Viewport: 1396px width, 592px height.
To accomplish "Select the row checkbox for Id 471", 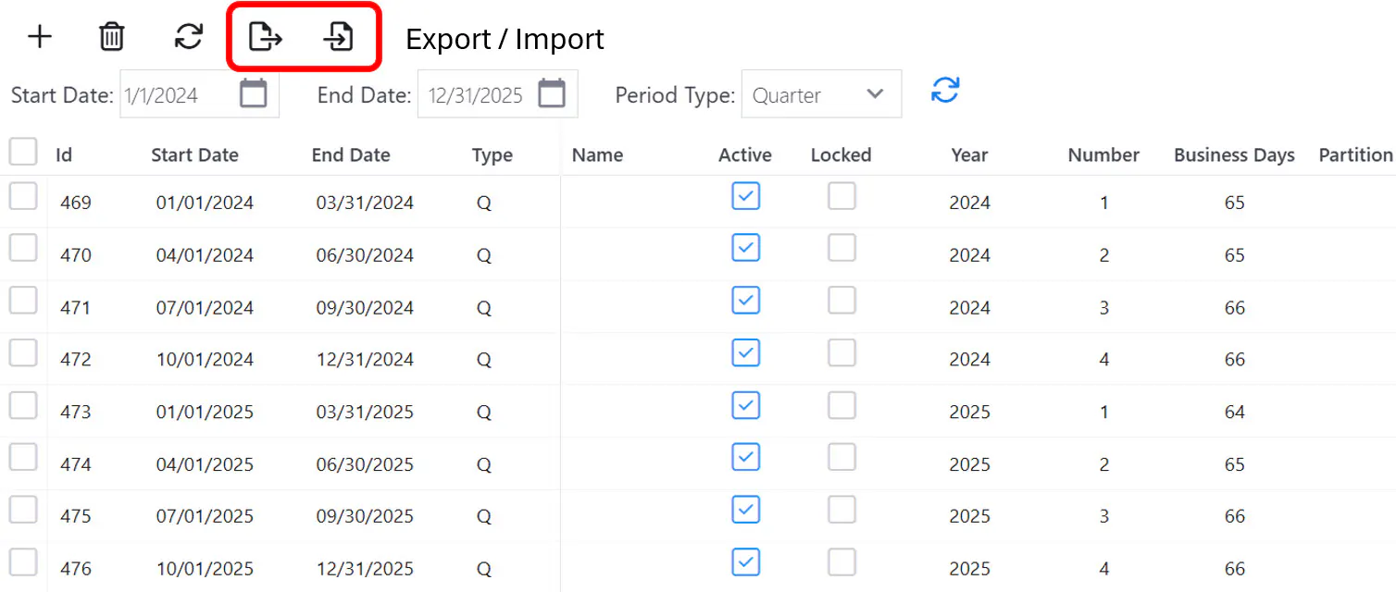I will coord(23,301).
